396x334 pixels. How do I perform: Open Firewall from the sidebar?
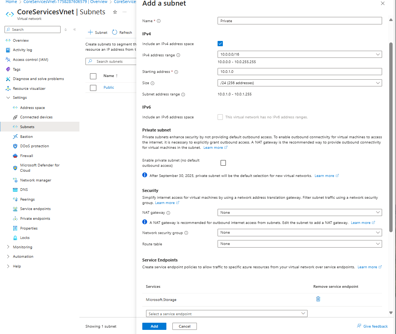(26, 156)
